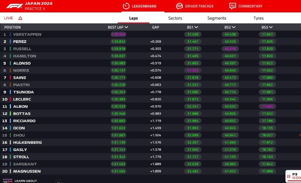Screen dimensions: 301x183
Task: Open the BS2 column dropdown
Action: coord(234,27)
